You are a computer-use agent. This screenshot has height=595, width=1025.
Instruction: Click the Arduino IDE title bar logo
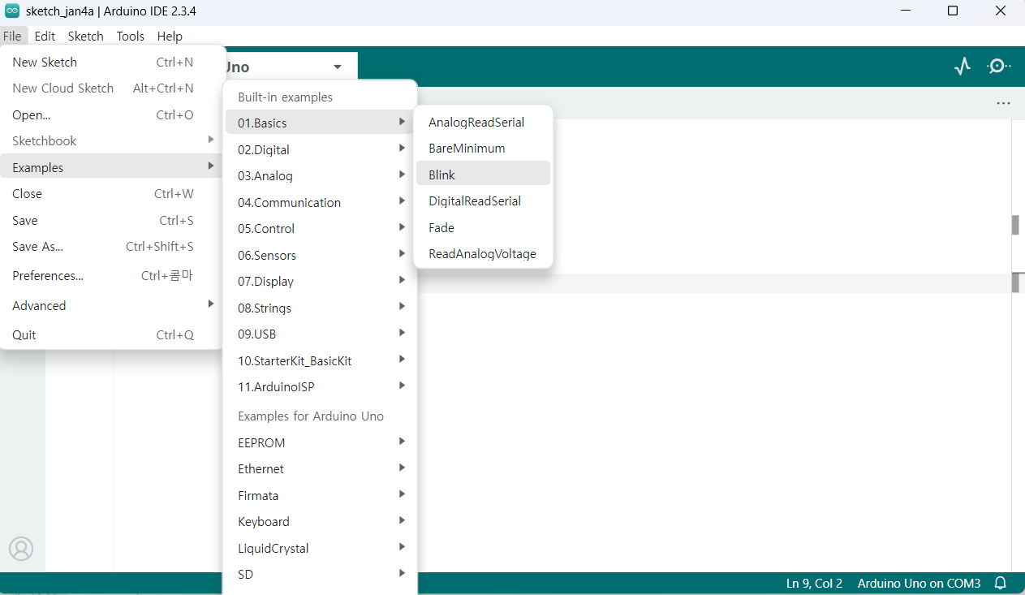[12, 11]
